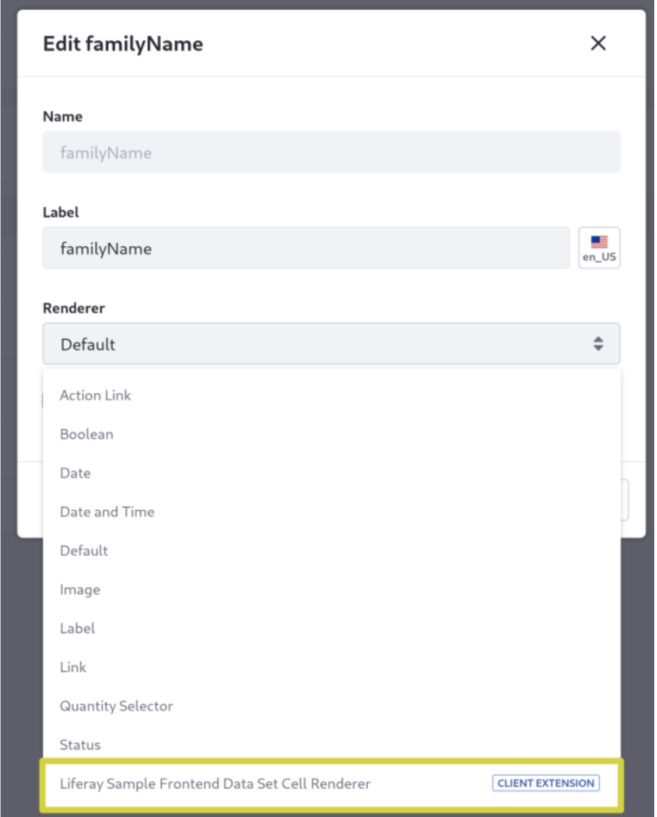Select Date and Time renderer
The height and width of the screenshot is (817, 657).
pyautogui.click(x=107, y=512)
